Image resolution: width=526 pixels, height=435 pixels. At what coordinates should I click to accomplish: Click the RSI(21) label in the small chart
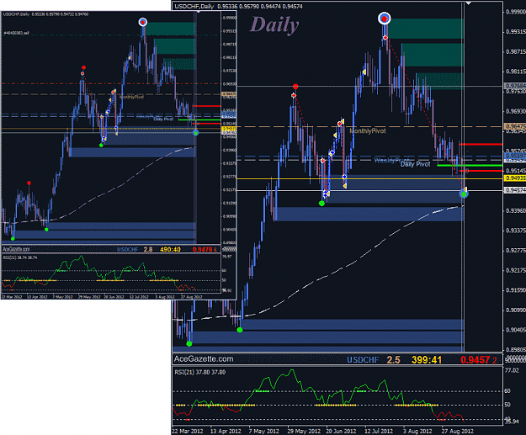click(x=20, y=257)
